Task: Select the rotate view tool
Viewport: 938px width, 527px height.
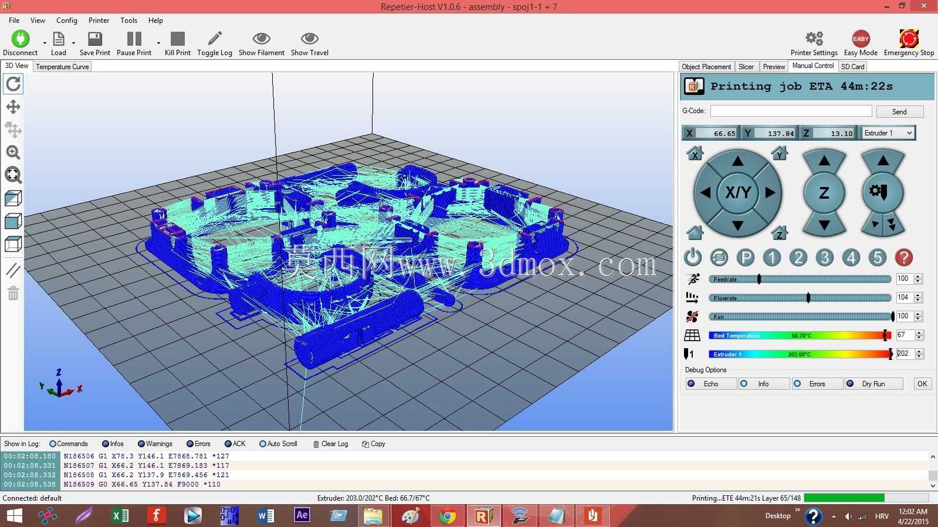Action: (13, 84)
